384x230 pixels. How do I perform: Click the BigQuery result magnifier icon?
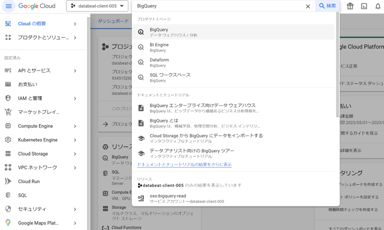pyautogui.click(x=141, y=32)
